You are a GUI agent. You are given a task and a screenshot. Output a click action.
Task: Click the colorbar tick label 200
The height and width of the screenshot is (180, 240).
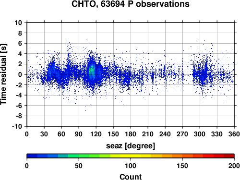(x=234, y=166)
